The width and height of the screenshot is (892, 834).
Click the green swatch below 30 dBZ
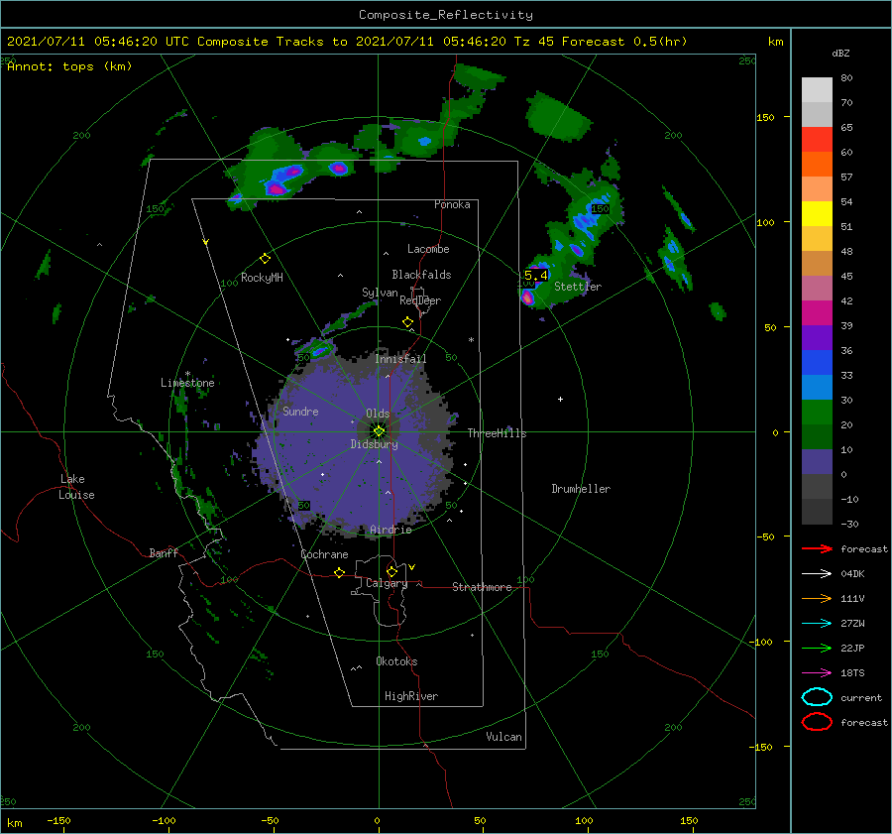click(x=817, y=413)
